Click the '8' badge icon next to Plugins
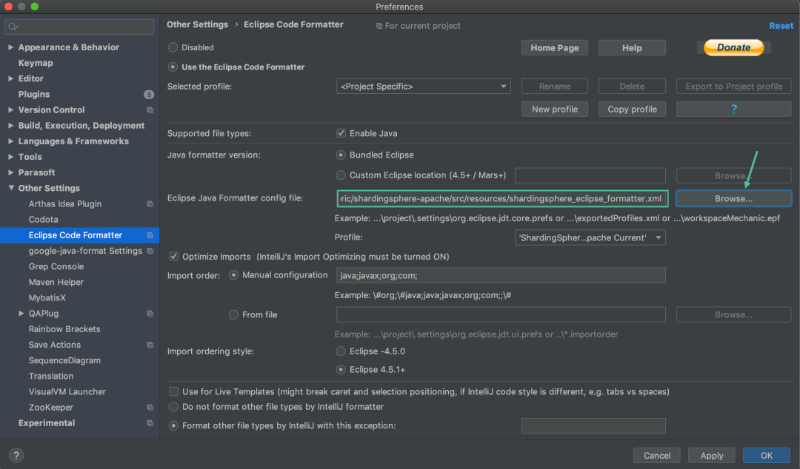 point(150,94)
